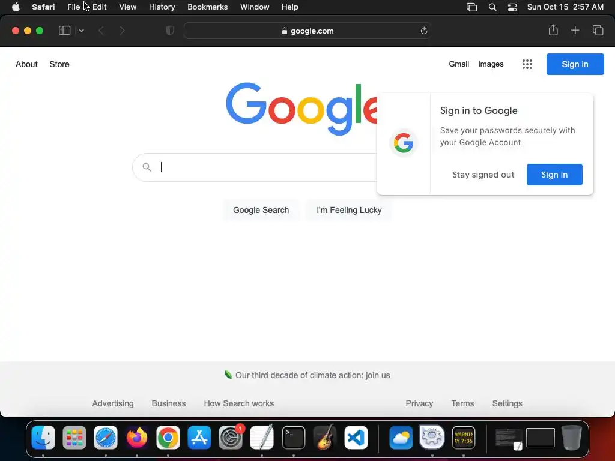Viewport: 615px width, 461px height.
Task: Open the Settings footer menu
Action: (507, 403)
